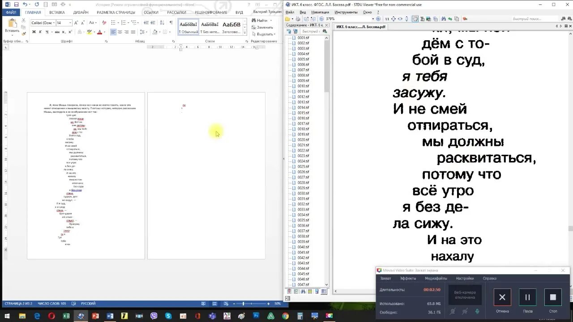Toggle bold Ж formatting in Word

[x=34, y=32]
